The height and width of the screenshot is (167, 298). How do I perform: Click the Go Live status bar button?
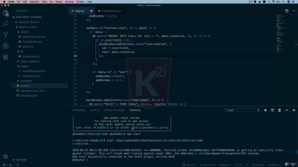(x=189, y=165)
